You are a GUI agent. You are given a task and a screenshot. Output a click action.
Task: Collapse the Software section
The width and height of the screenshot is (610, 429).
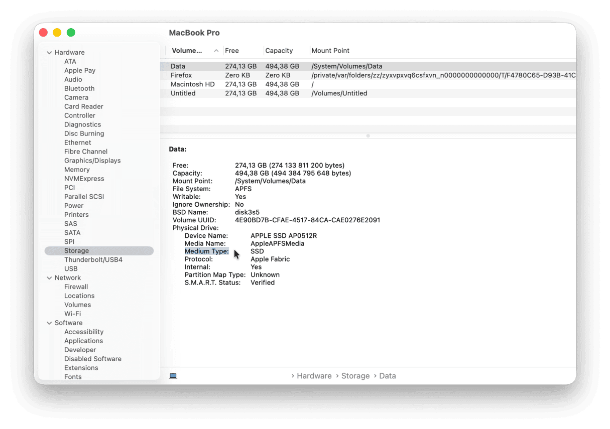tap(49, 323)
